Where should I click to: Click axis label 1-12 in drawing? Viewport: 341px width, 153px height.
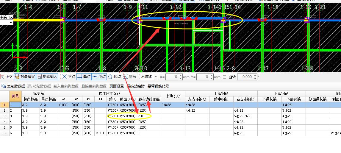176,7
